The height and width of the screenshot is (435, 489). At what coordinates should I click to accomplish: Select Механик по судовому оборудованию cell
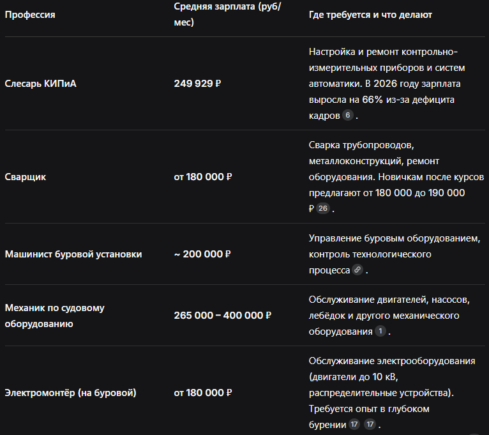(x=54, y=316)
